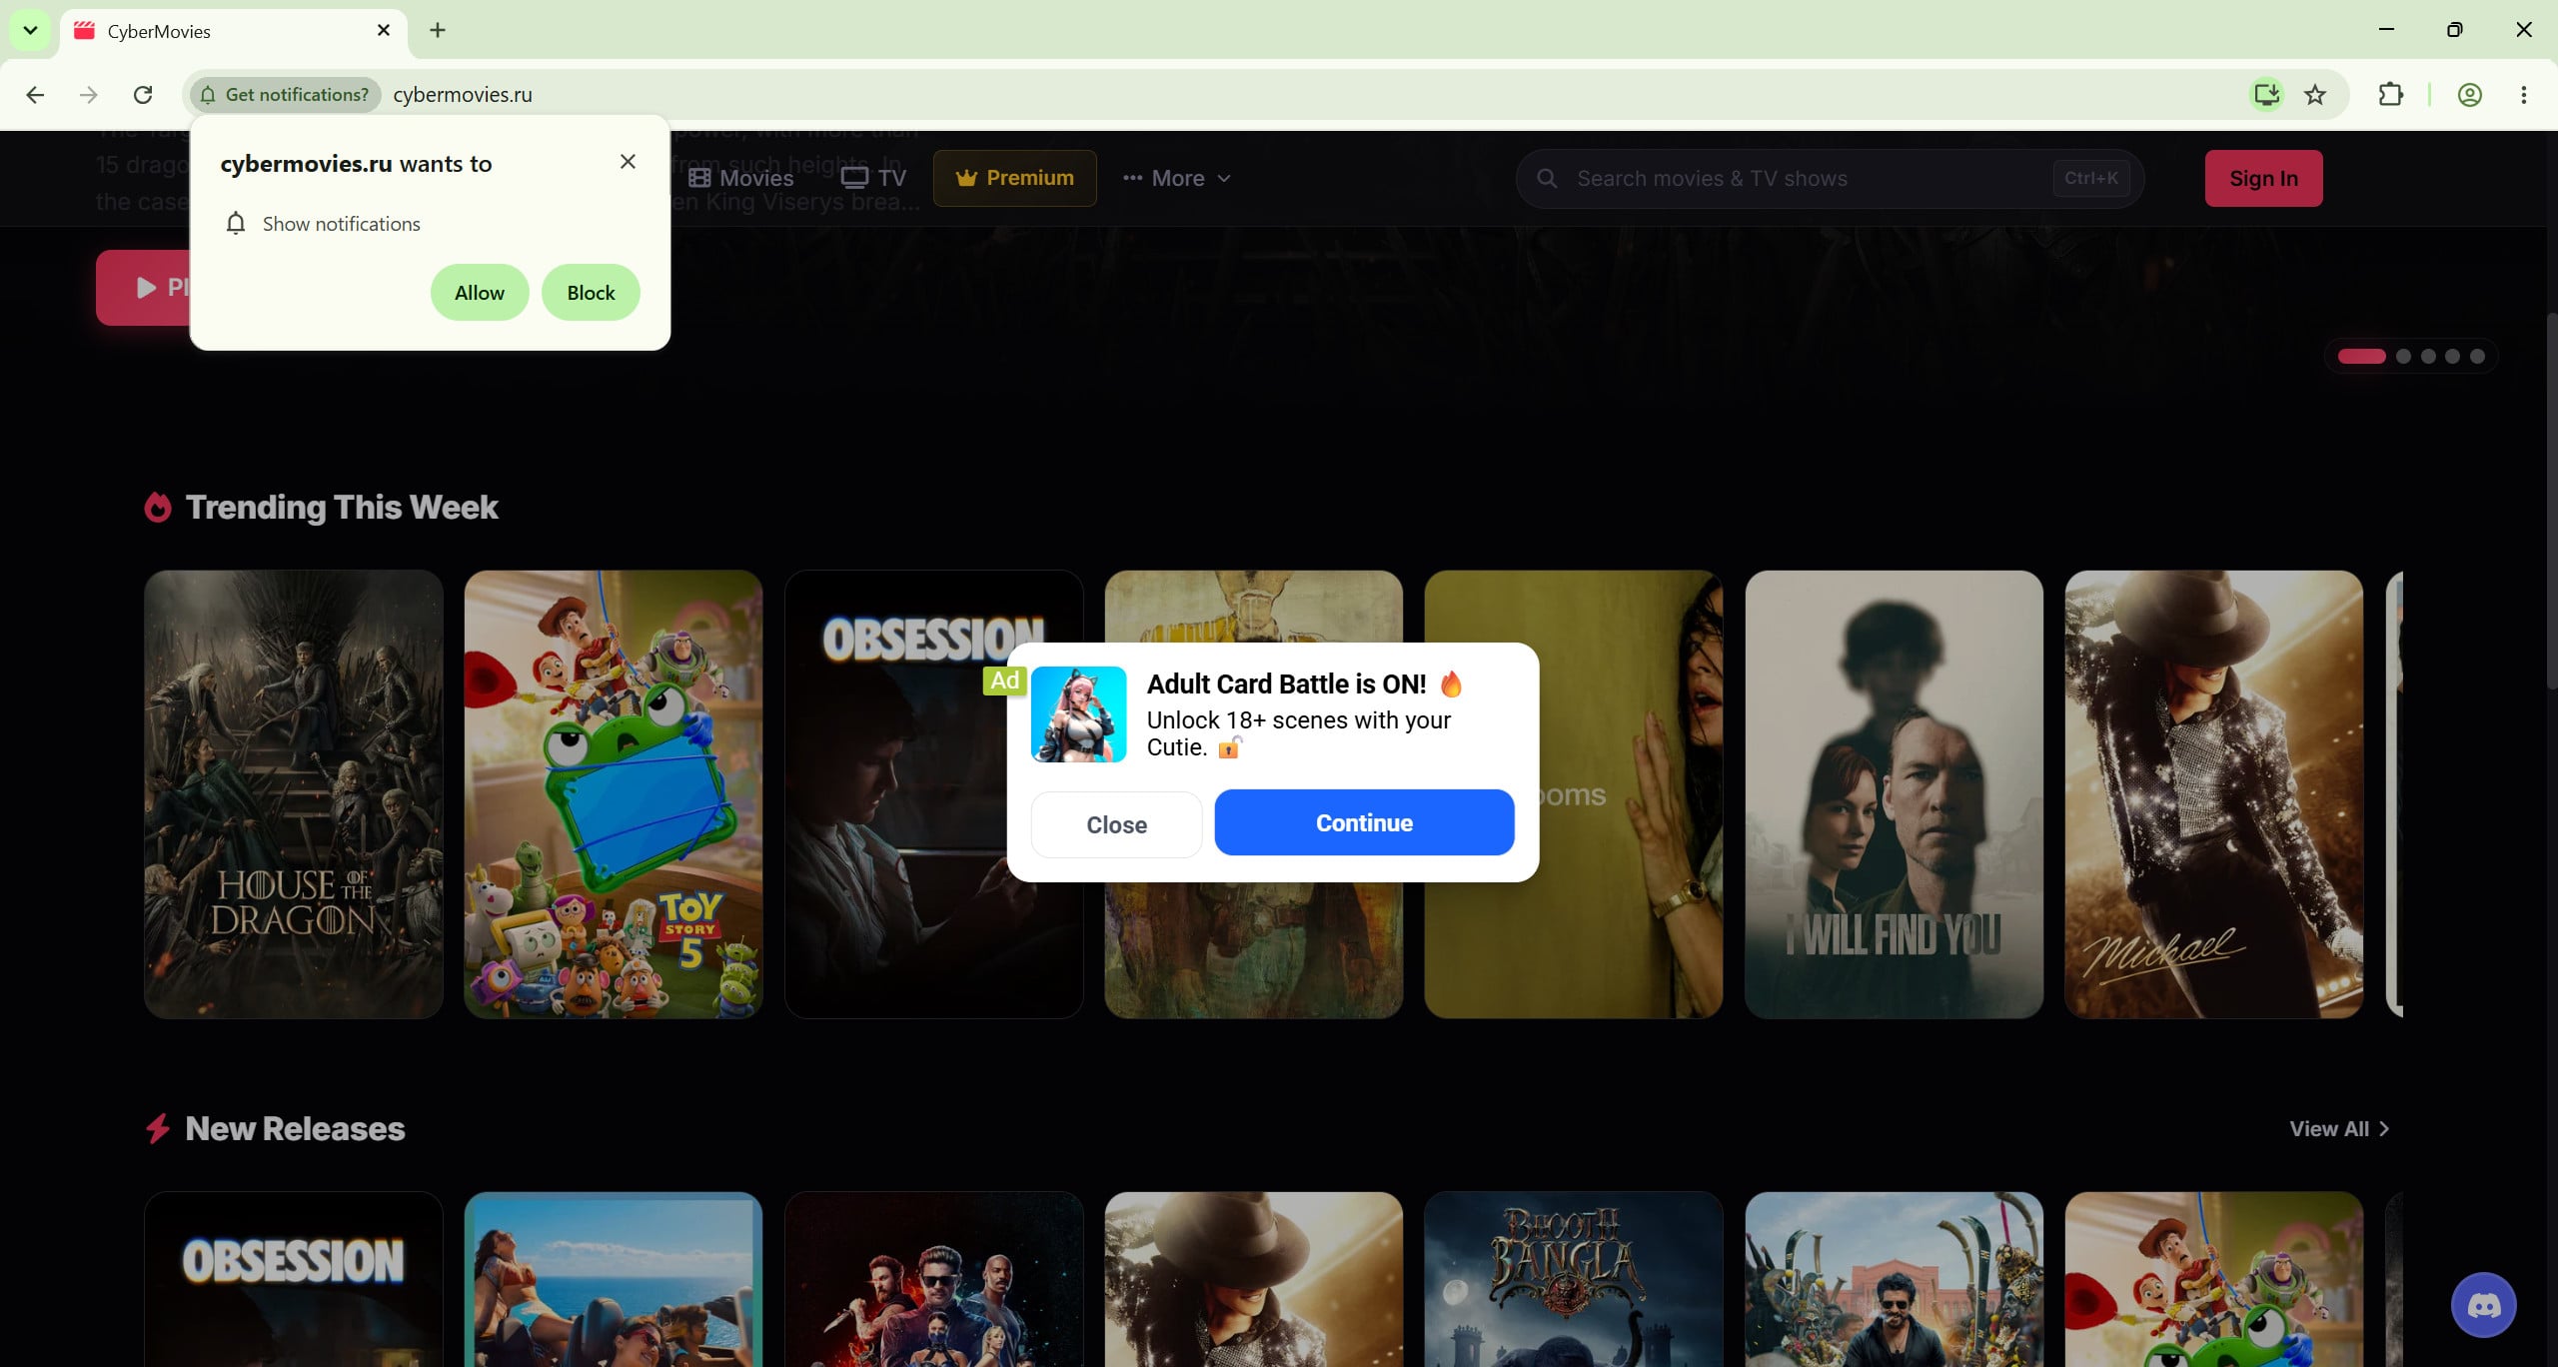Image resolution: width=2558 pixels, height=1367 pixels.
Task: Open Obsession poster under New Releases
Action: coord(294,1280)
